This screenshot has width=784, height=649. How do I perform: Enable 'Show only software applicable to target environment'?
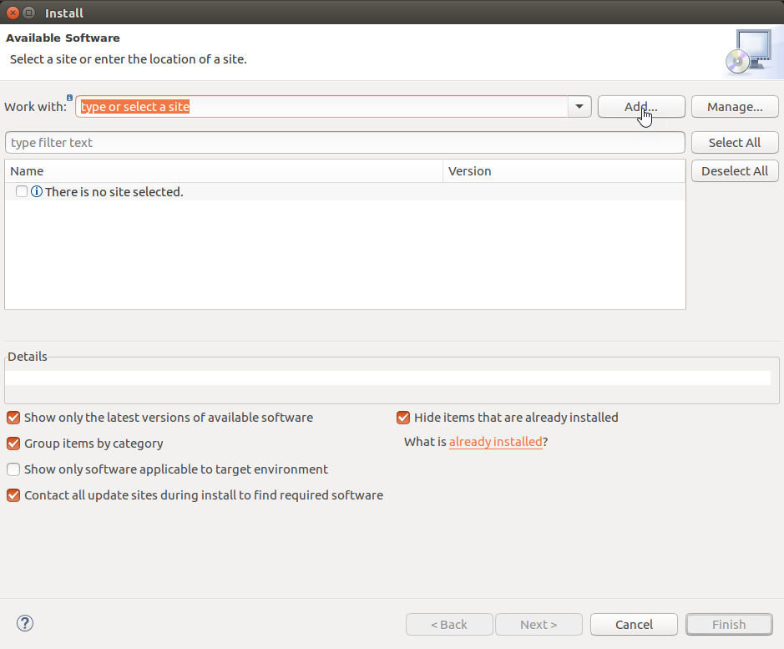pyautogui.click(x=13, y=469)
